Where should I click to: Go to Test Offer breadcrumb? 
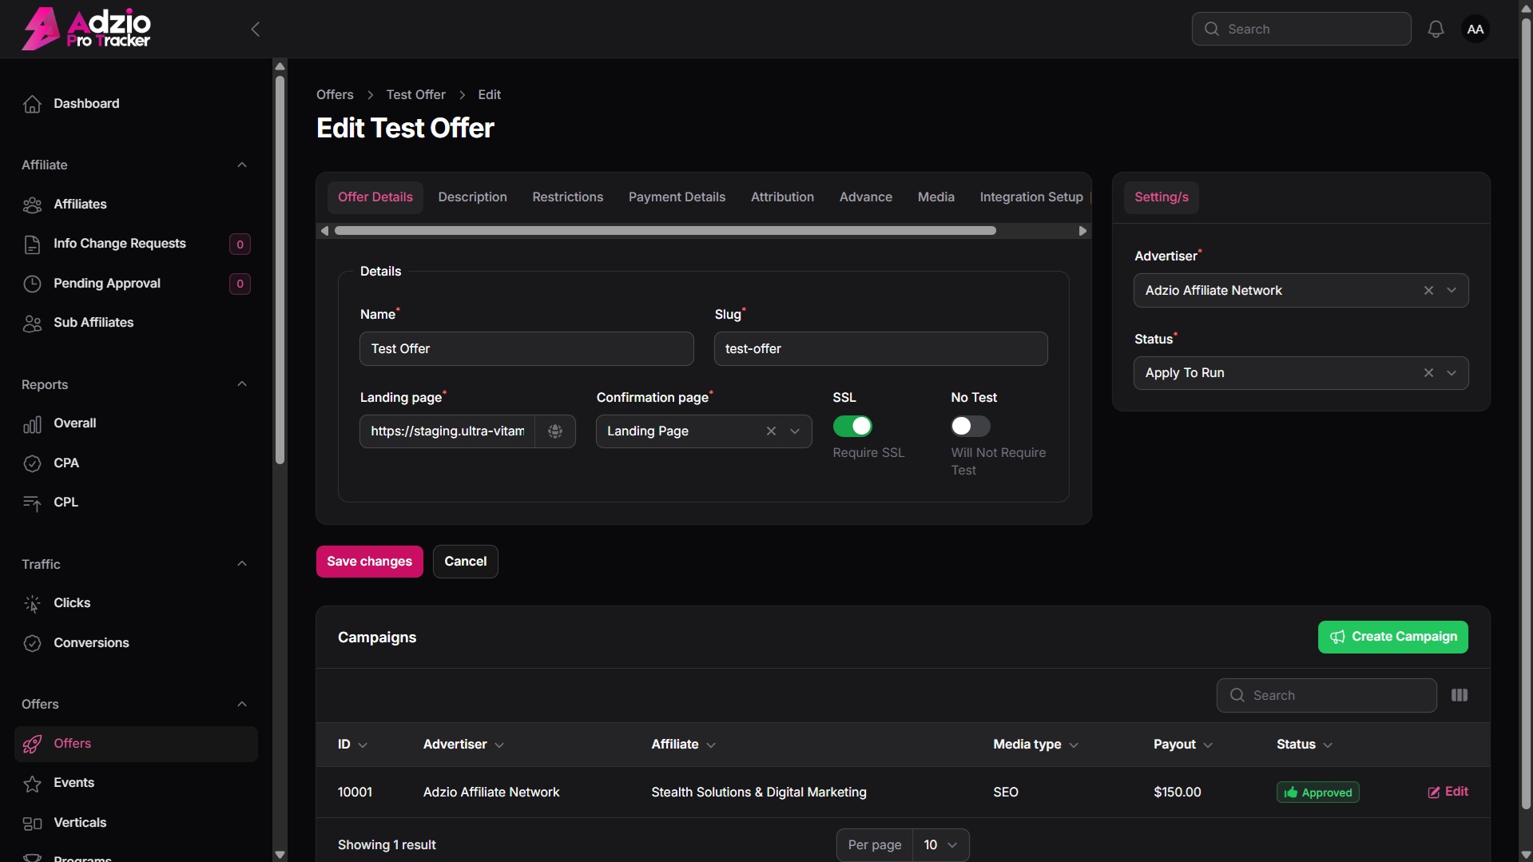click(x=415, y=95)
